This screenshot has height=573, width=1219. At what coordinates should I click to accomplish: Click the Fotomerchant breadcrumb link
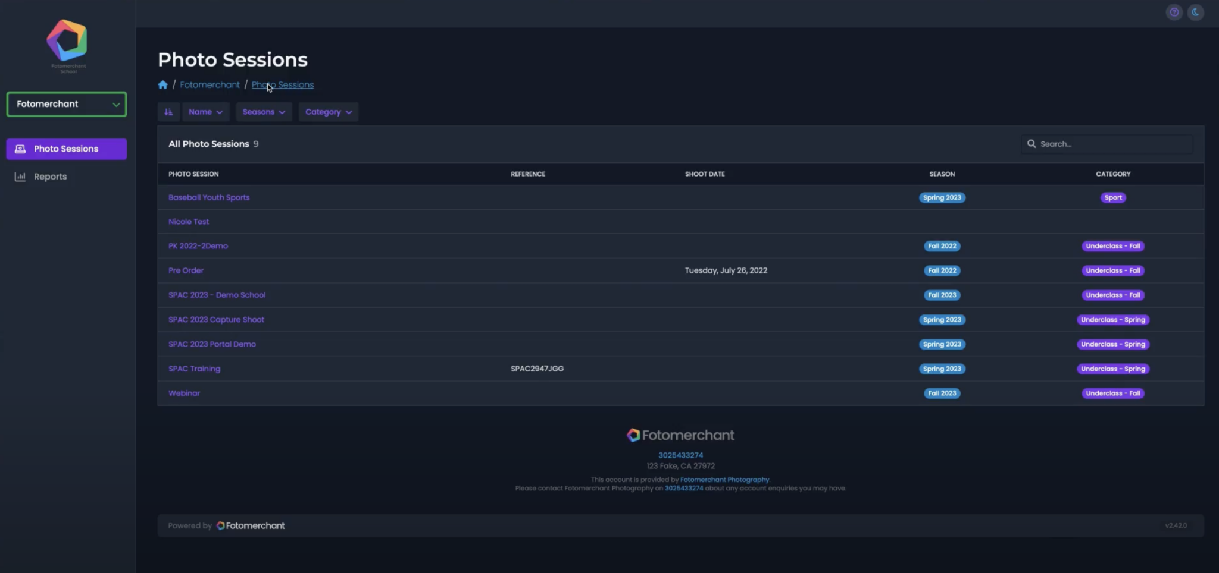(210, 85)
